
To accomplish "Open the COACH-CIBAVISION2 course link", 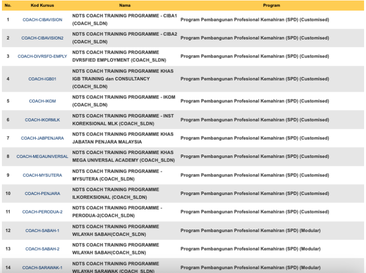I will tap(42, 38).
